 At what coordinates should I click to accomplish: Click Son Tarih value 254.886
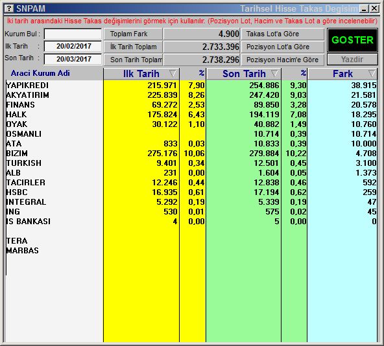264,86
